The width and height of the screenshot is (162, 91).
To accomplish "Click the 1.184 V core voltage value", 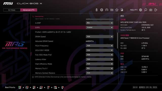I will pos(144,45).
